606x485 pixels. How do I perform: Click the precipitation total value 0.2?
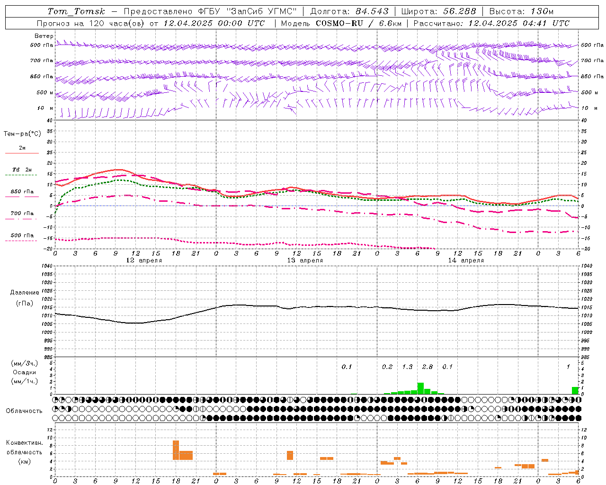[x=387, y=367]
